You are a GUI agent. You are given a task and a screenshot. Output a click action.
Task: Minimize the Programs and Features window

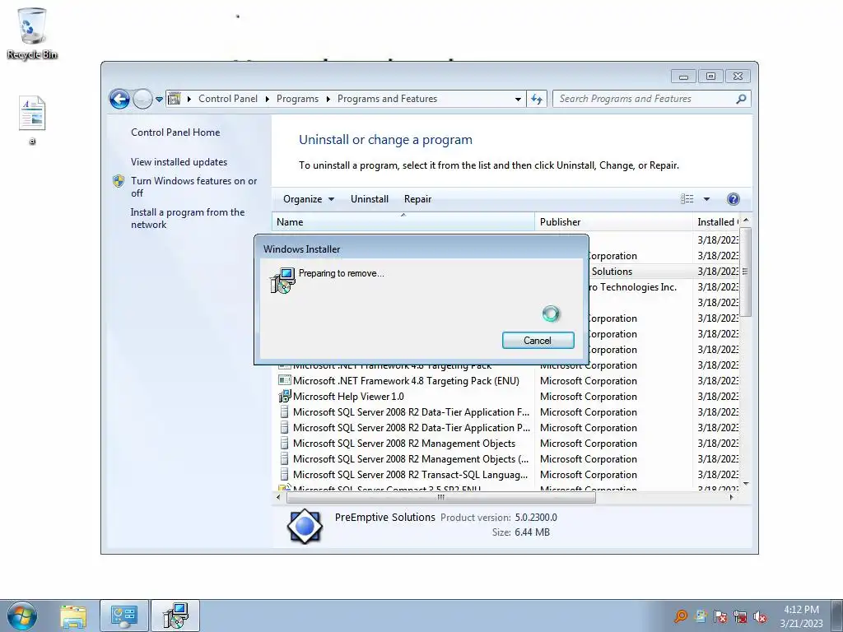(x=683, y=77)
